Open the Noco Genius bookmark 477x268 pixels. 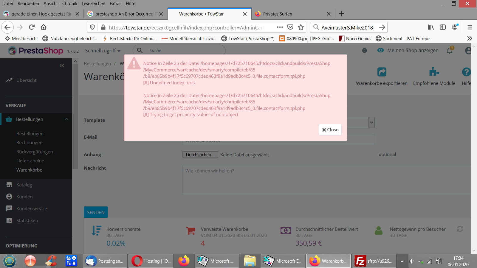355,38
